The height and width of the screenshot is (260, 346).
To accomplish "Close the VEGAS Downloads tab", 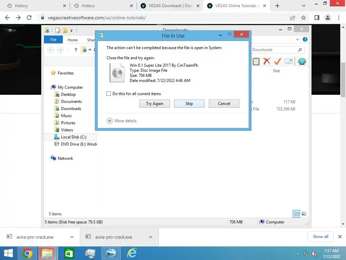I will pos(198,6).
